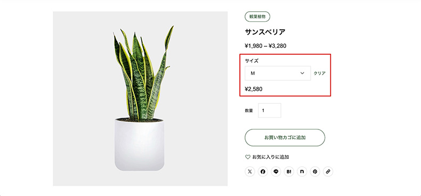Viewport: 421px width, 196px height.
Task: Click the chevron arrow in size selector
Action: point(302,73)
